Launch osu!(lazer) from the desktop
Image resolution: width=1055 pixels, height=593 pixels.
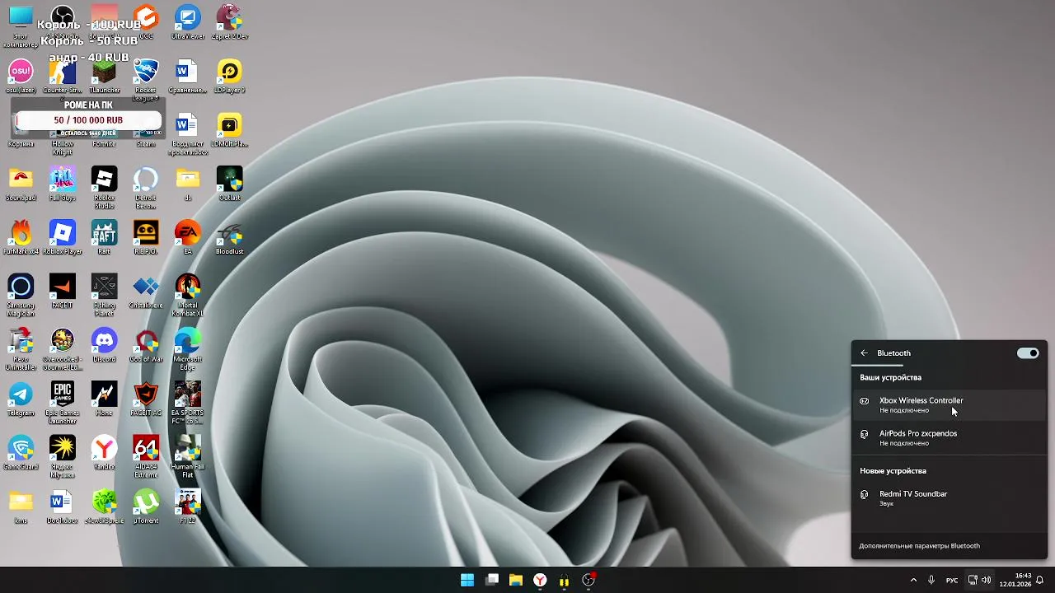(21, 76)
